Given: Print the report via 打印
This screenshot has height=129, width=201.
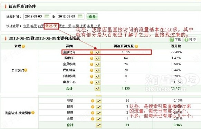Looking at the screenshot, I should coord(190,39).
